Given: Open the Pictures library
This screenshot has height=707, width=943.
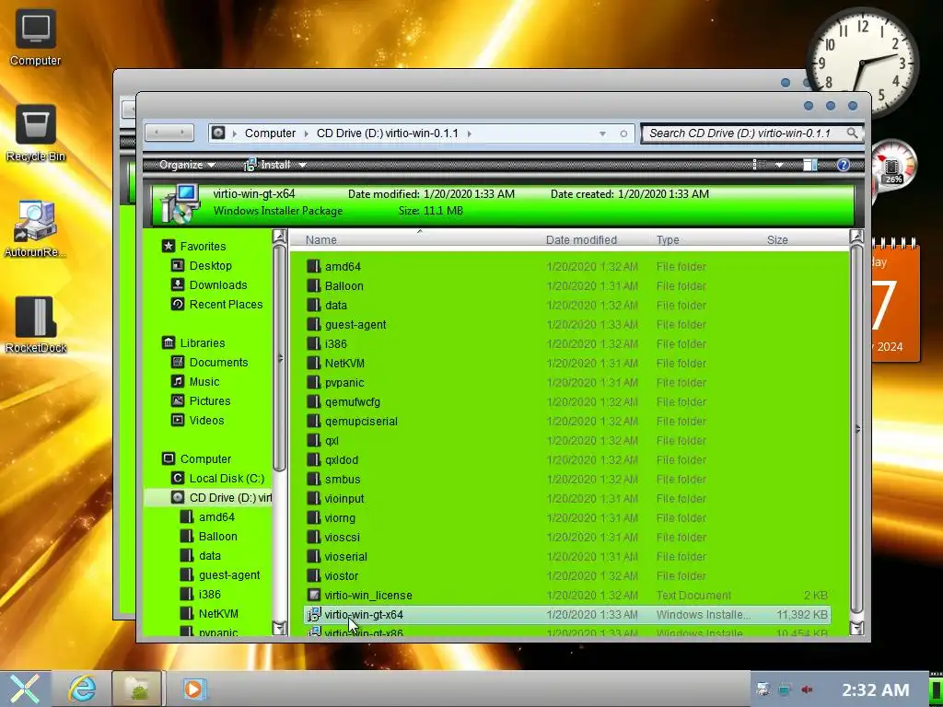Looking at the screenshot, I should coord(200,400).
